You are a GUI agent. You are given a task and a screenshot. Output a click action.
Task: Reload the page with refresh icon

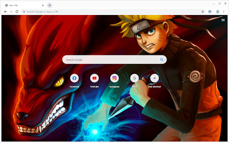point(17,12)
